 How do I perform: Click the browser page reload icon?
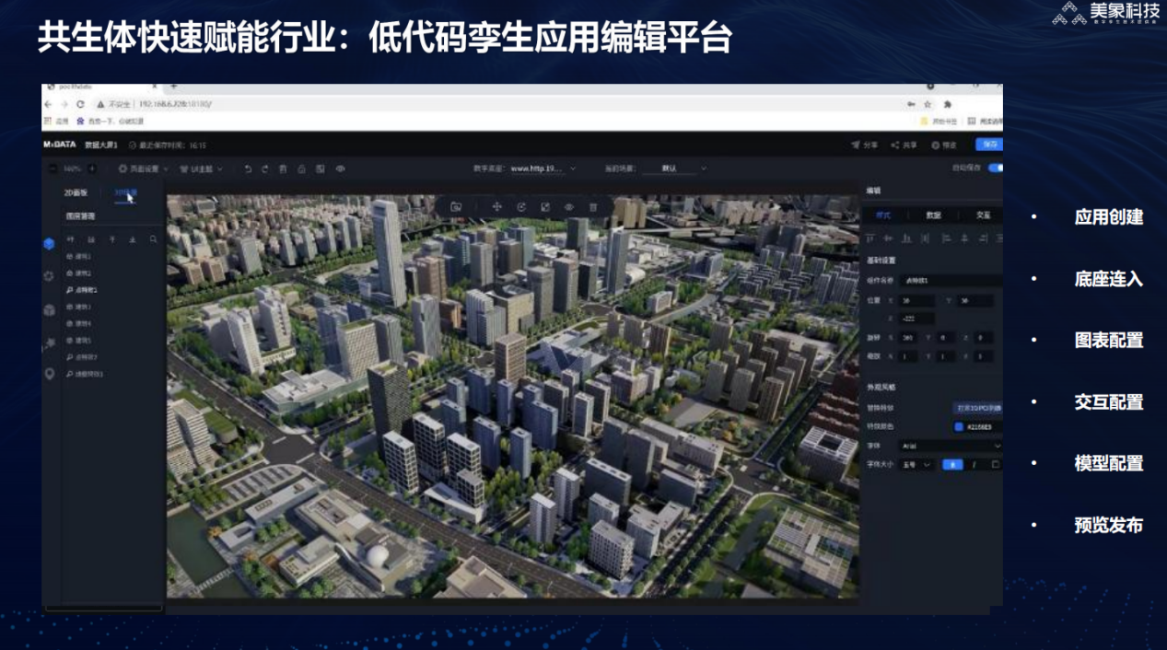tap(81, 105)
